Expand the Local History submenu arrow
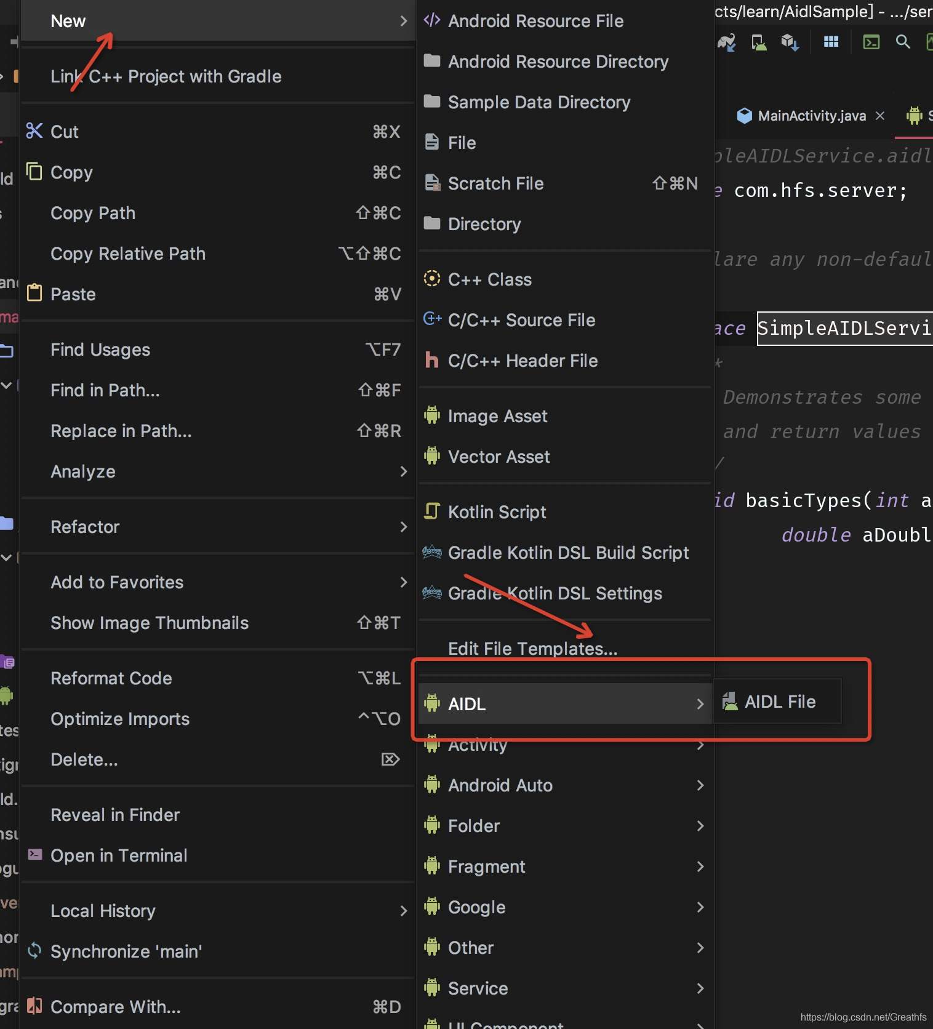Screen dimensions: 933x1029 (404, 911)
